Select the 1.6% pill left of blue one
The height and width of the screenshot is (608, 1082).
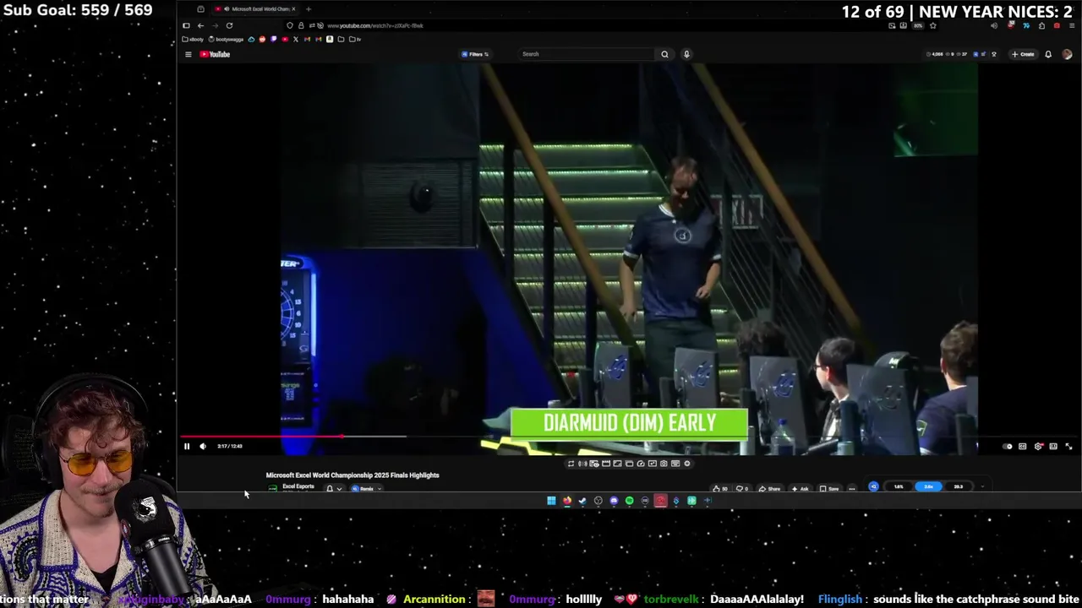[x=899, y=486]
